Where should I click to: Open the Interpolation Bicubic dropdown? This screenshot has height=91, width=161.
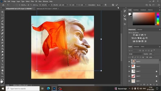click(x=100, y=5)
